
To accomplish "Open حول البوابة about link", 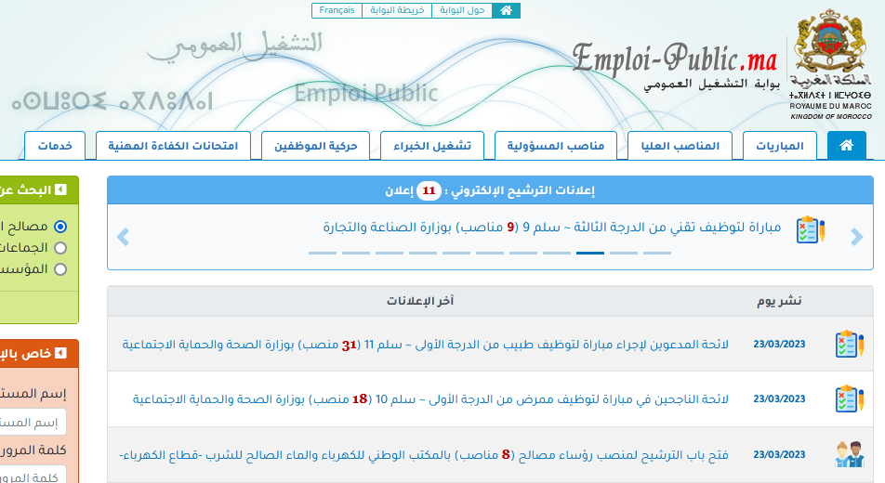I will pos(462,11).
